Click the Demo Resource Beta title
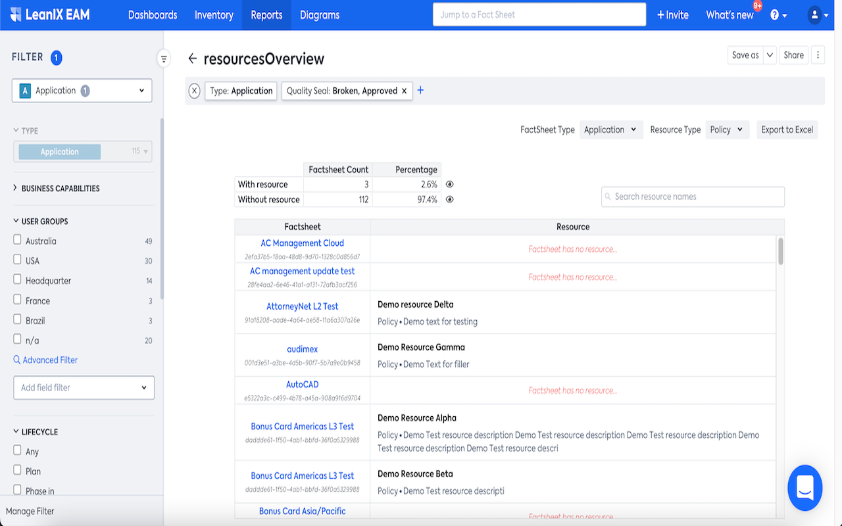 [415, 473]
